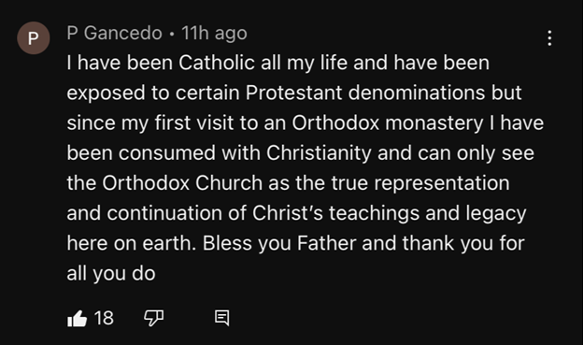The image size is (583, 345).
Task: Visit the P Gancedo channel name link
Action: click(115, 33)
